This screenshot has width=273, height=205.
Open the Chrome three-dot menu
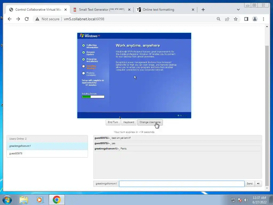[263, 19]
